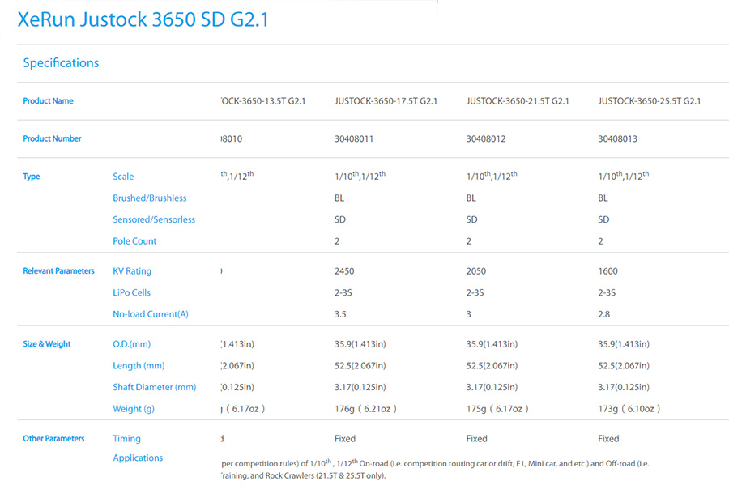Click the Specifications heading
This screenshot has width=729, height=498.
point(61,63)
